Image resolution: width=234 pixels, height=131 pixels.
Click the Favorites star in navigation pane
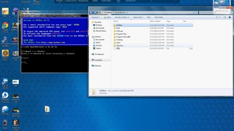coord(93,22)
